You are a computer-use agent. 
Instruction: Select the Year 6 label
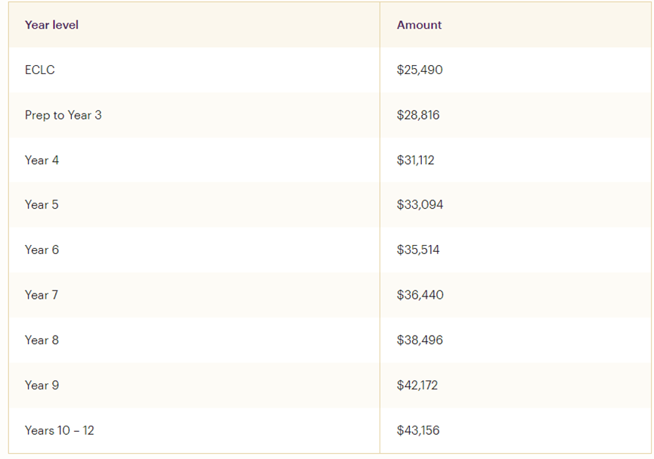(x=42, y=250)
